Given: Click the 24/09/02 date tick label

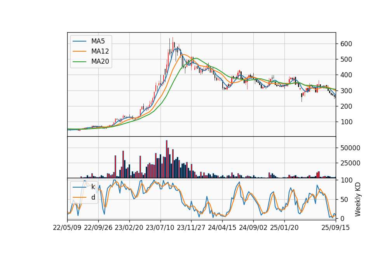Looking at the screenshot, I should [x=253, y=228].
